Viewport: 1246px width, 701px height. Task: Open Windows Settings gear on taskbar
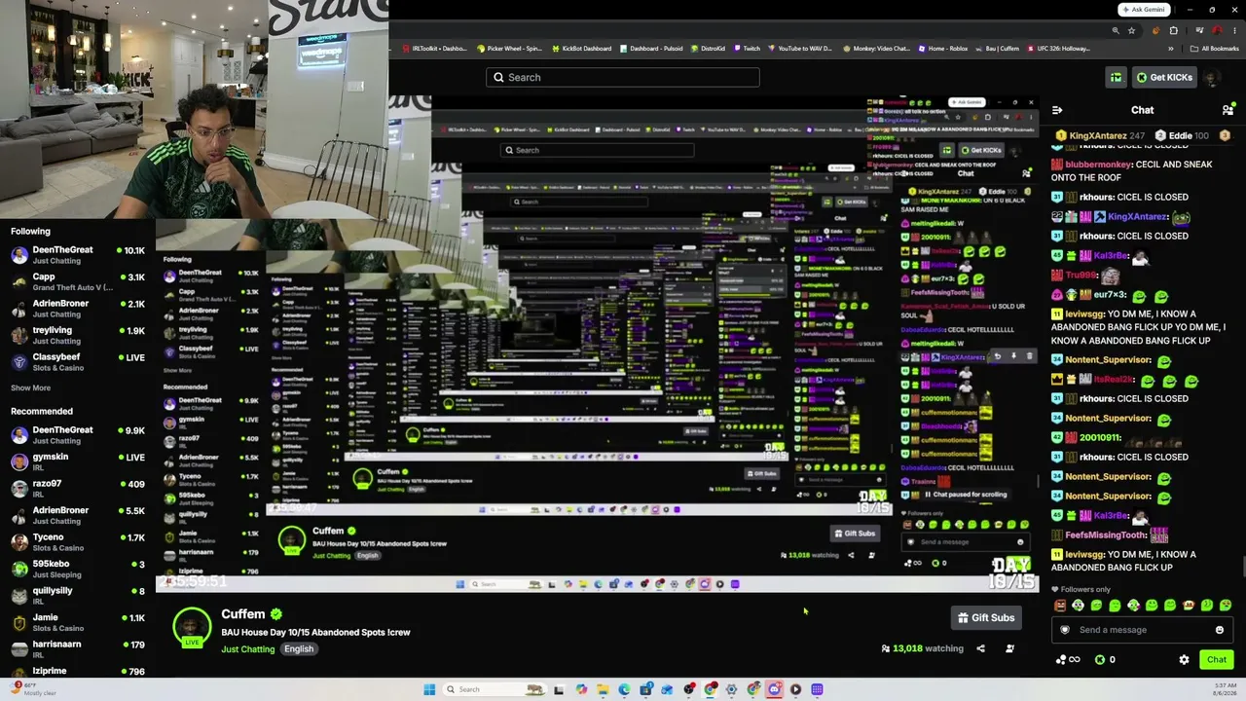[731, 689]
